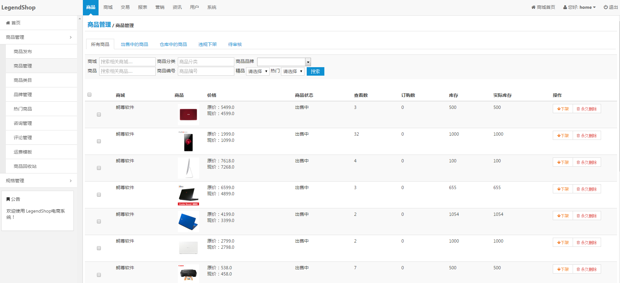Open the blue laptop product thumbnail
Viewport: 620px width, 283px height.
click(x=188, y=221)
